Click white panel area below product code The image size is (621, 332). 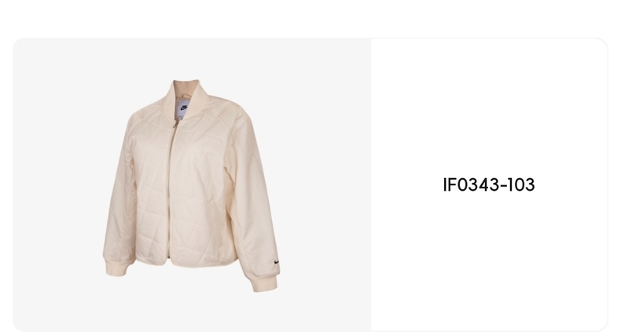pyautogui.click(x=489, y=261)
